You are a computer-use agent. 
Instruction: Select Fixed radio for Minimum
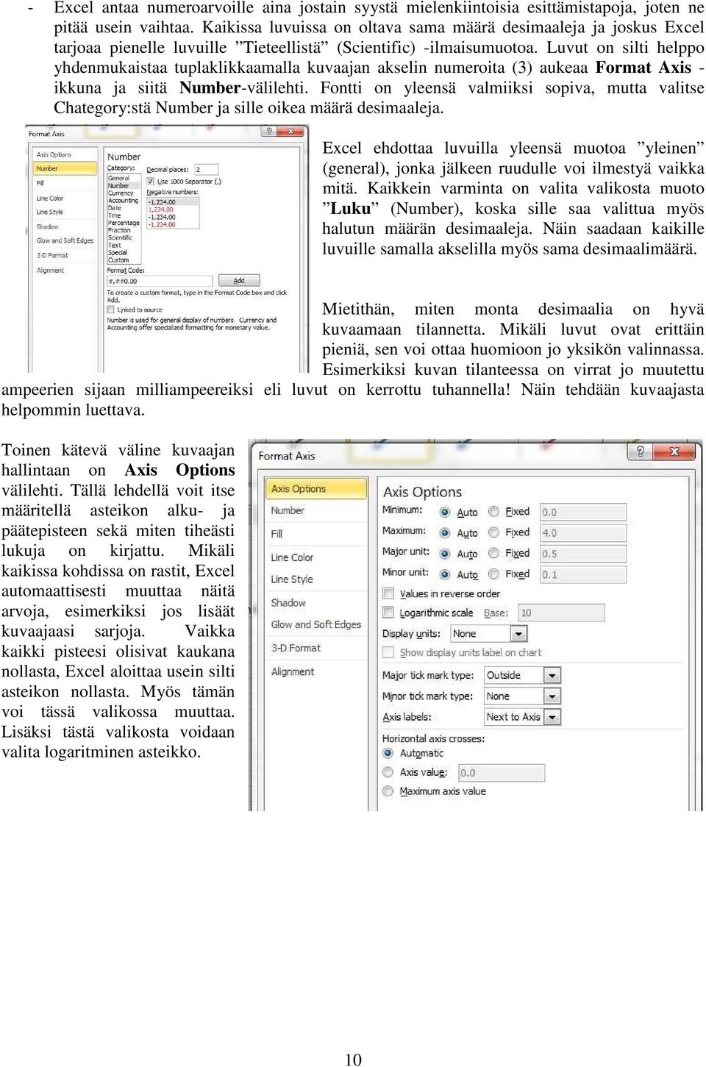click(x=493, y=512)
